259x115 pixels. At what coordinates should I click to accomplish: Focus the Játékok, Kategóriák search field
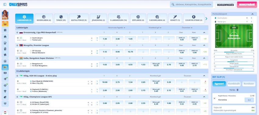click(191, 5)
